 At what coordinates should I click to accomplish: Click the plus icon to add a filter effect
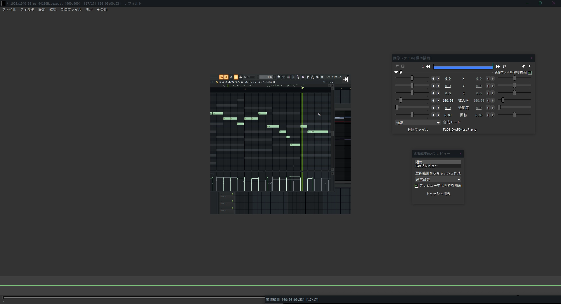[x=529, y=66]
